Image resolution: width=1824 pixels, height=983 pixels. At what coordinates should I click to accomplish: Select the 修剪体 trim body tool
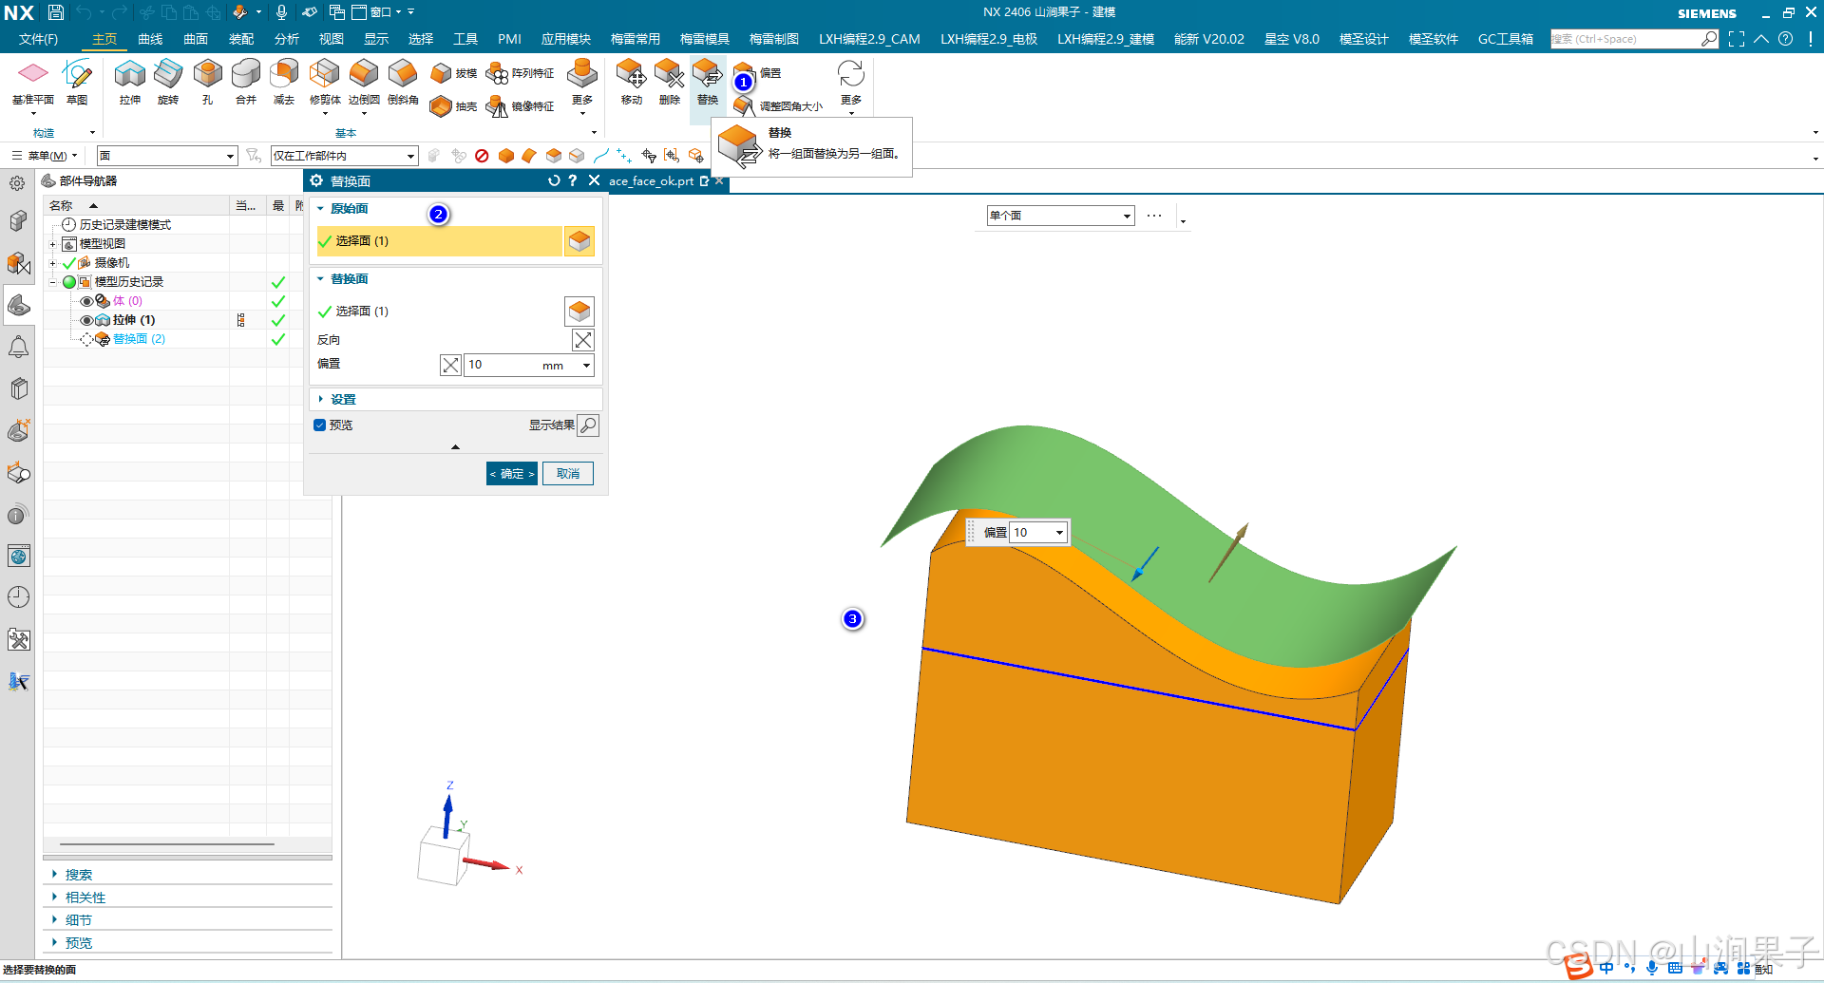(325, 83)
